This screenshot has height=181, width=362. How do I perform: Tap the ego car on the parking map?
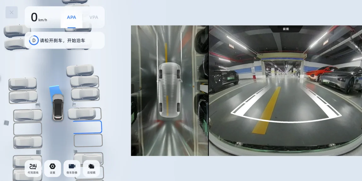click(58, 107)
